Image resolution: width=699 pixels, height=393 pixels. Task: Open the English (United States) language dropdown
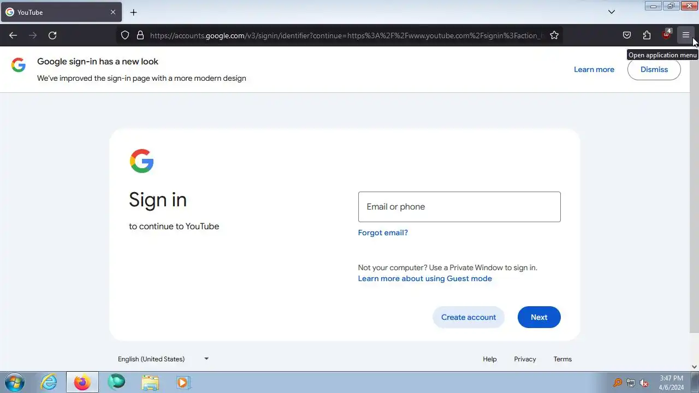coord(163,359)
